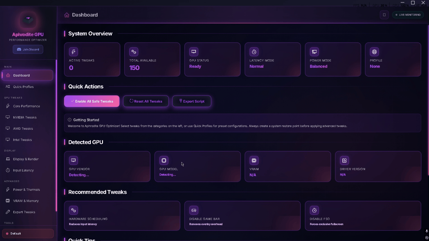
Task: Click the Profile globe icon
Action: tap(374, 52)
